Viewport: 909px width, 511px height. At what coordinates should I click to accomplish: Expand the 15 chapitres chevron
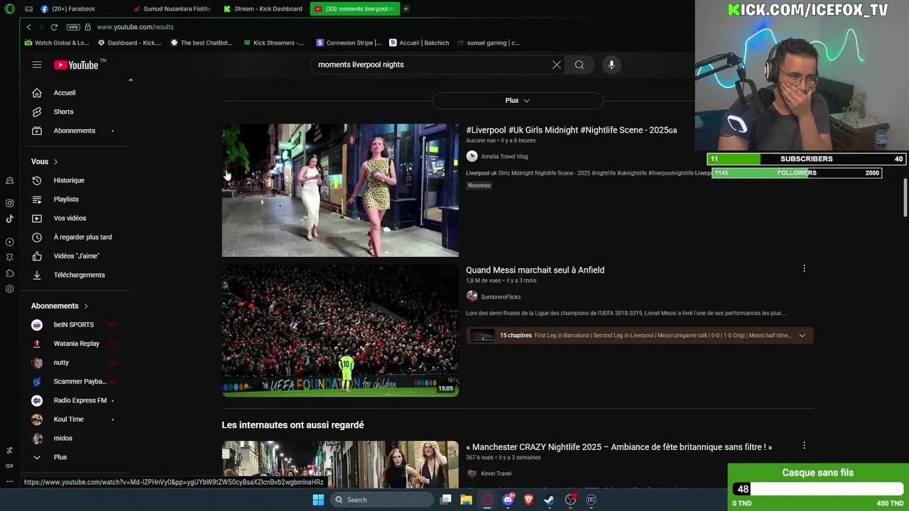point(802,336)
